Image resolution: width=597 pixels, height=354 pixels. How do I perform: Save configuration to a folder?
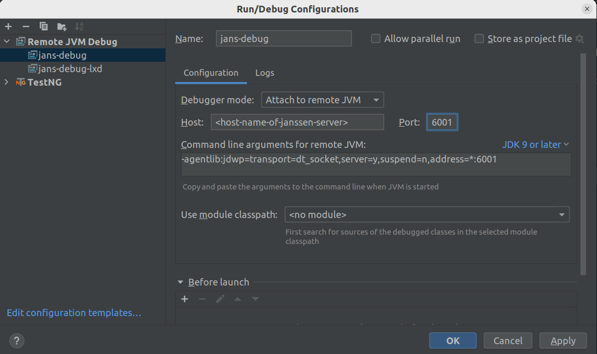[61, 26]
